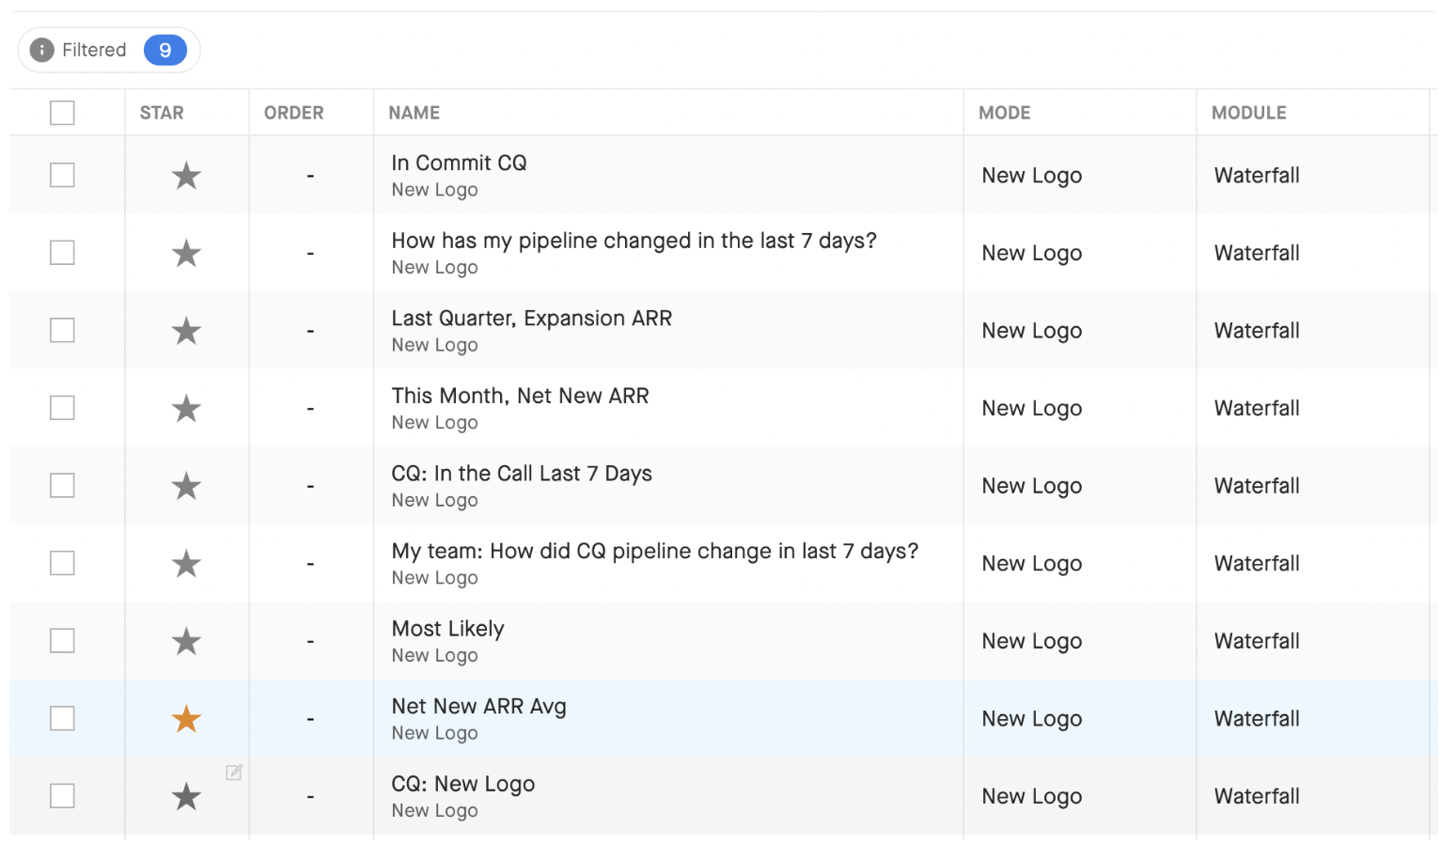Tick the checkbox for pipeline changed last 7 days

tap(62, 253)
